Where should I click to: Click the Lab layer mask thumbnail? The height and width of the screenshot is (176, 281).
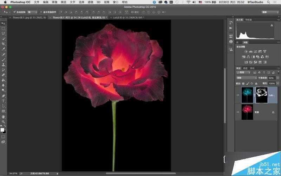(262, 95)
